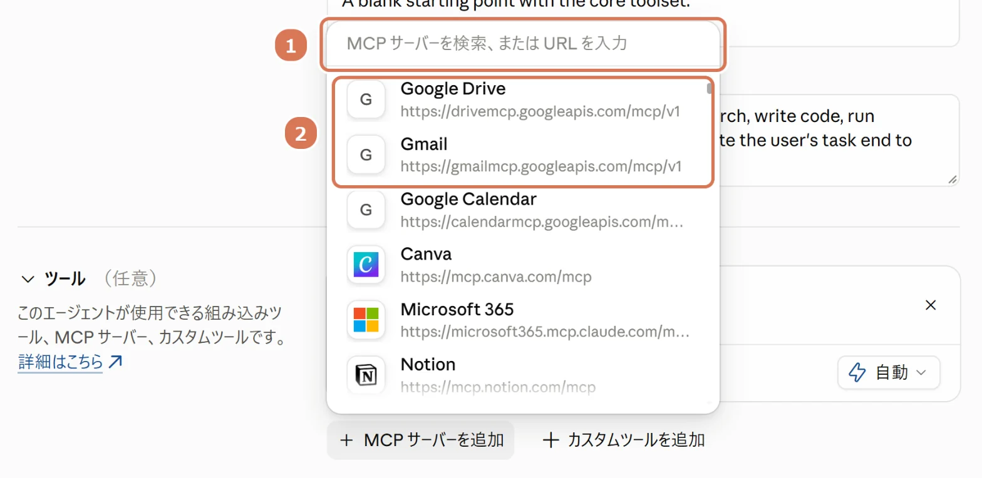This screenshot has height=478, width=982.
Task: Click the lightning bolt icon beside 自動
Action: pos(856,373)
